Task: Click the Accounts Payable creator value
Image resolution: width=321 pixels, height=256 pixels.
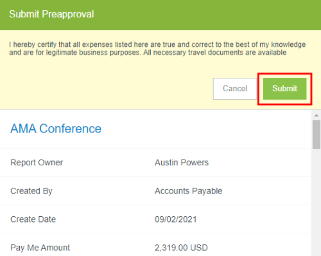Action: click(189, 191)
